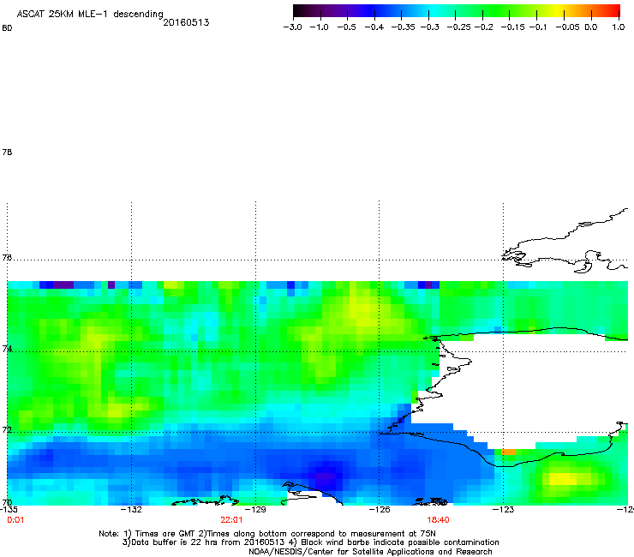Click the color scale label '1.0'
The image size is (634, 557).
(x=619, y=27)
